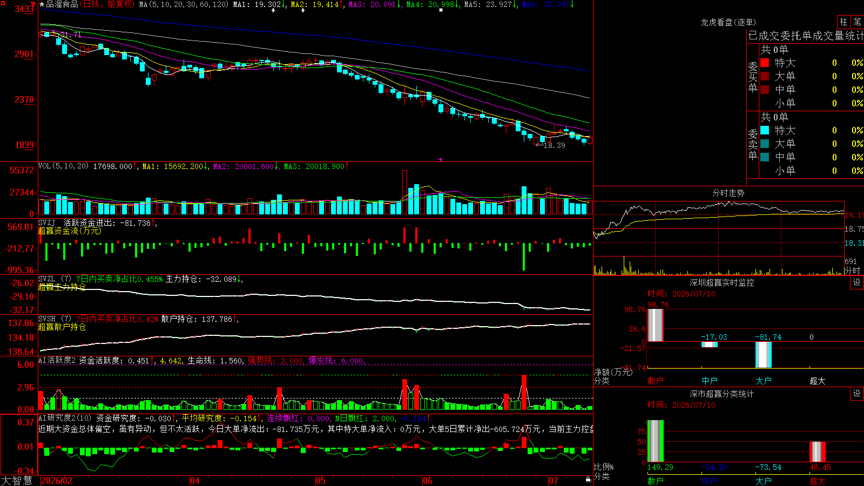Click the (日线, 前复权) period label
The width and height of the screenshot is (864, 486).
[107, 4]
